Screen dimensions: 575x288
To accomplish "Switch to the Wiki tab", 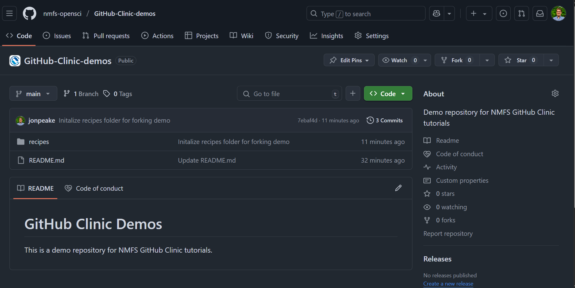I will pos(241,36).
